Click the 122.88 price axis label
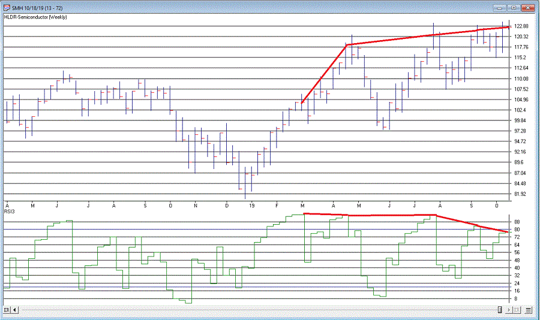This screenshot has width=540, height=320. [521, 26]
